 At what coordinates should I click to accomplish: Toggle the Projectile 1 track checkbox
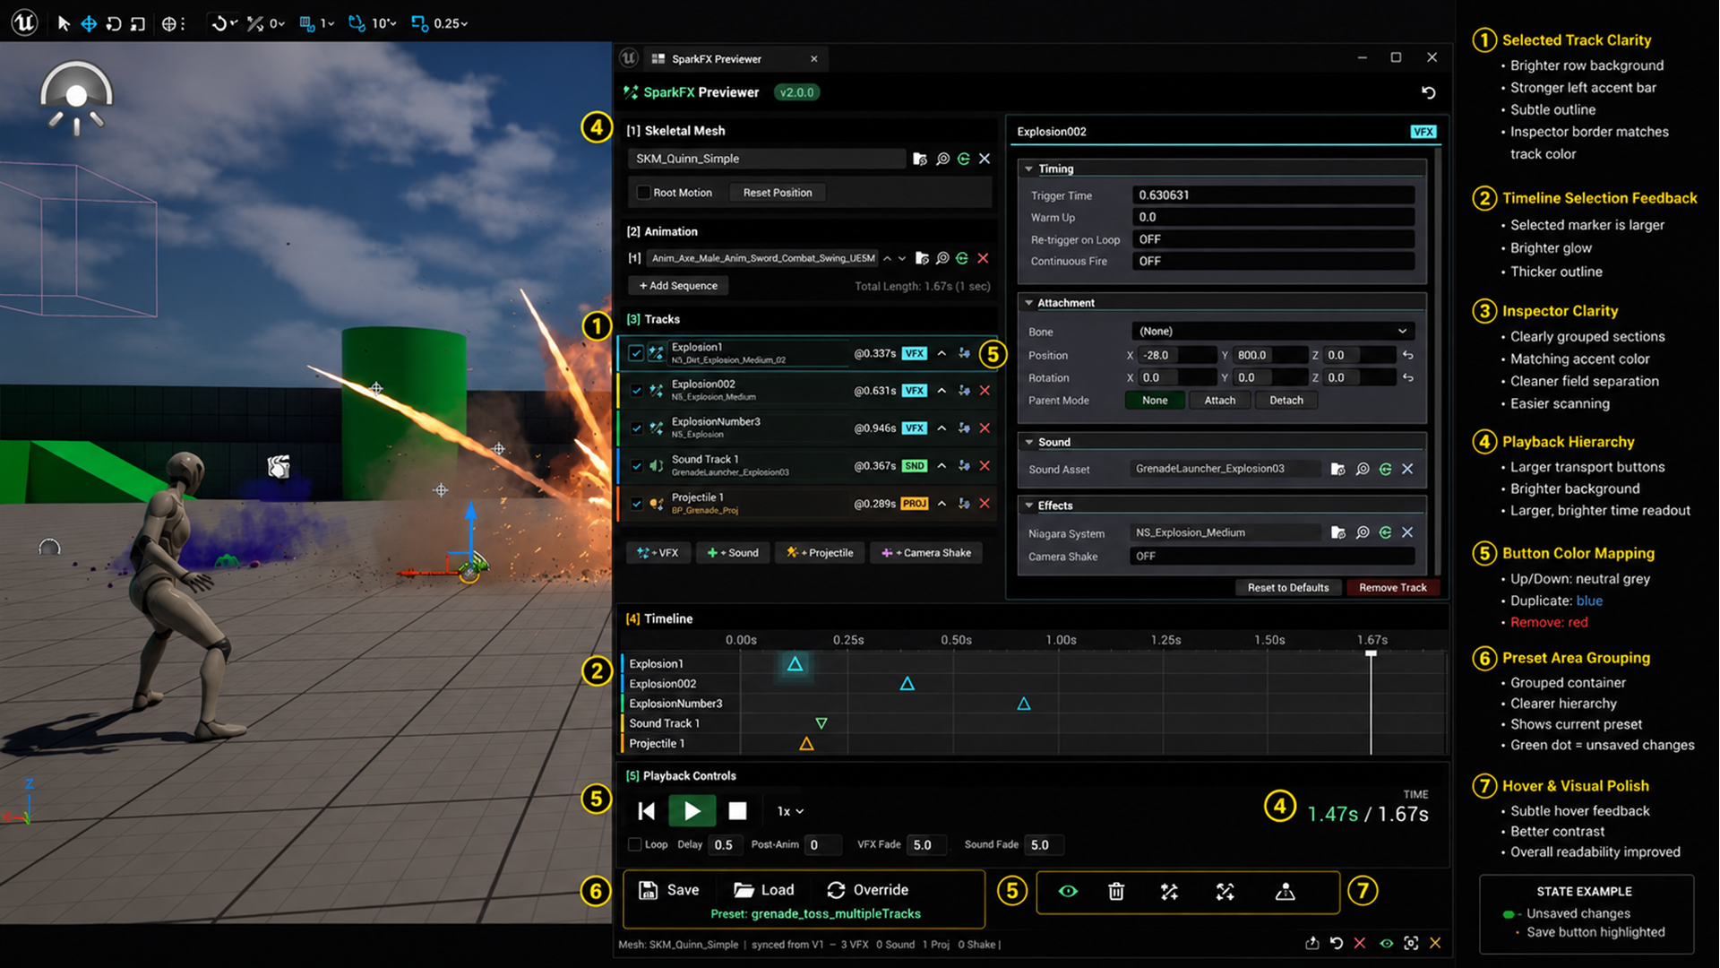point(636,504)
